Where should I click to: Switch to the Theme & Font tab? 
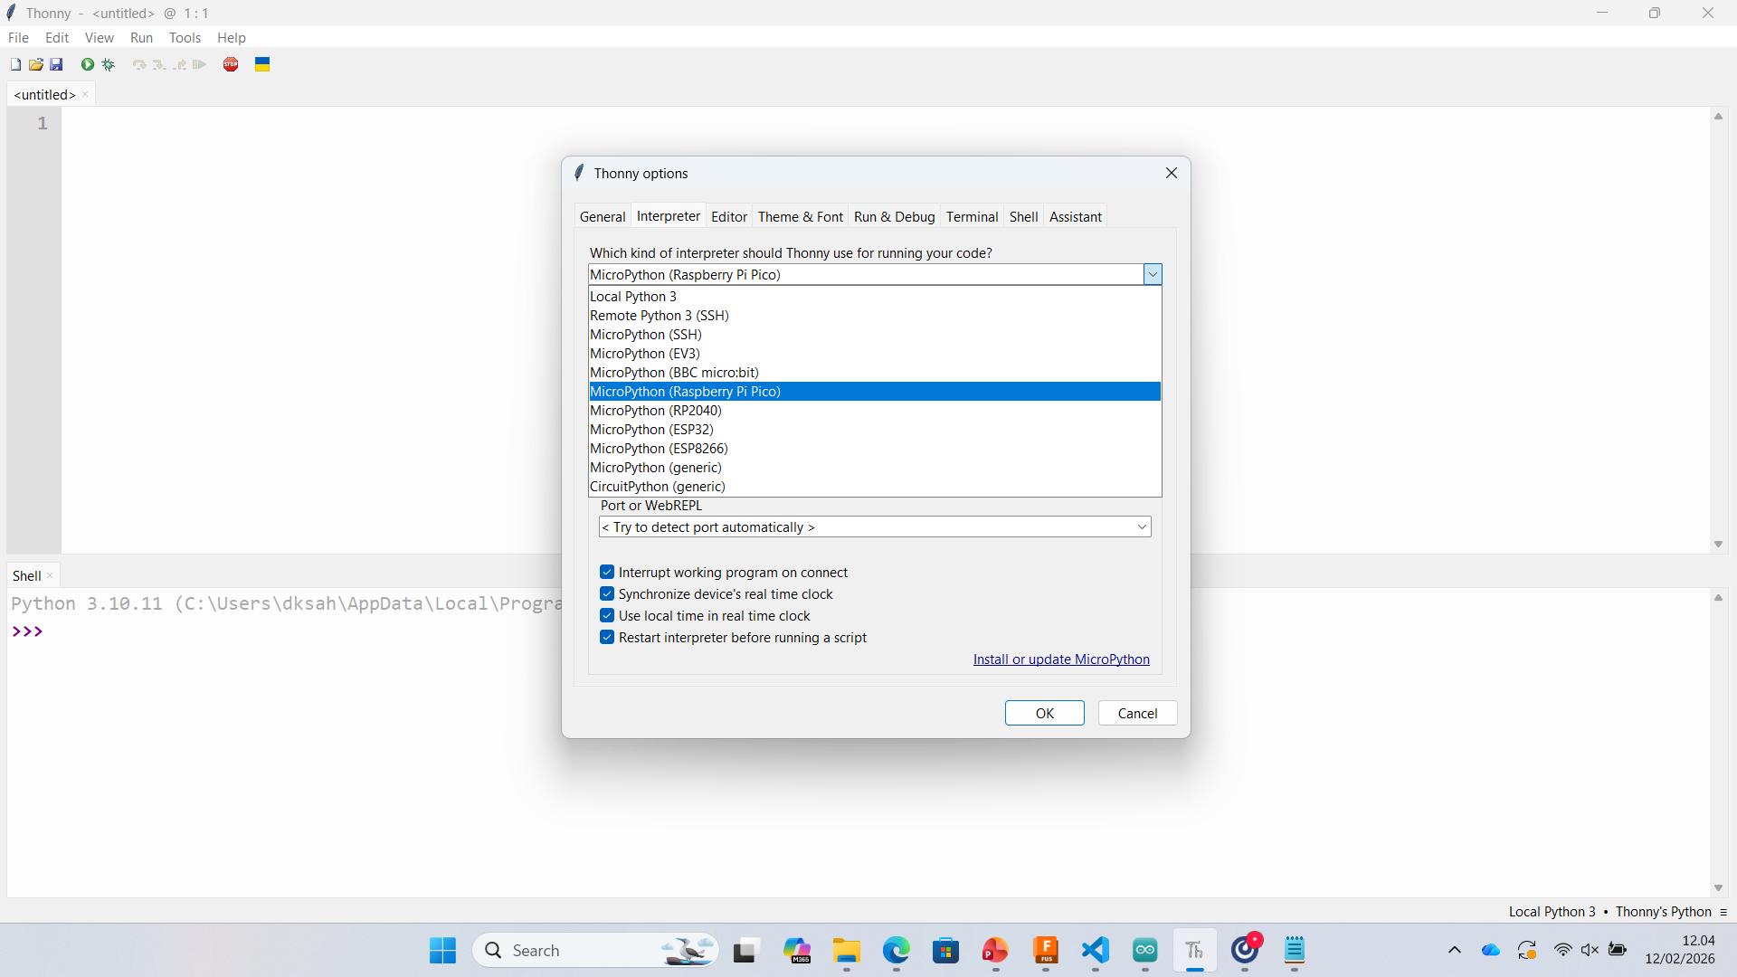click(800, 217)
